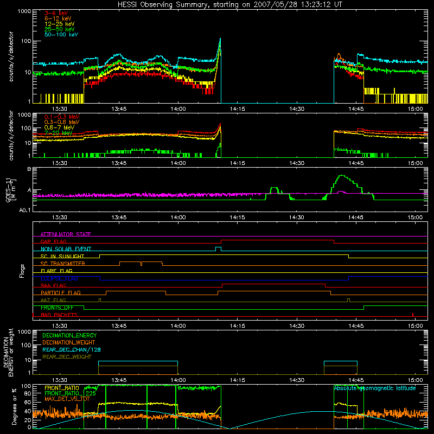Select the BAD_PACKETS flag label
Viewport: 434px width, 434px height.
59,315
